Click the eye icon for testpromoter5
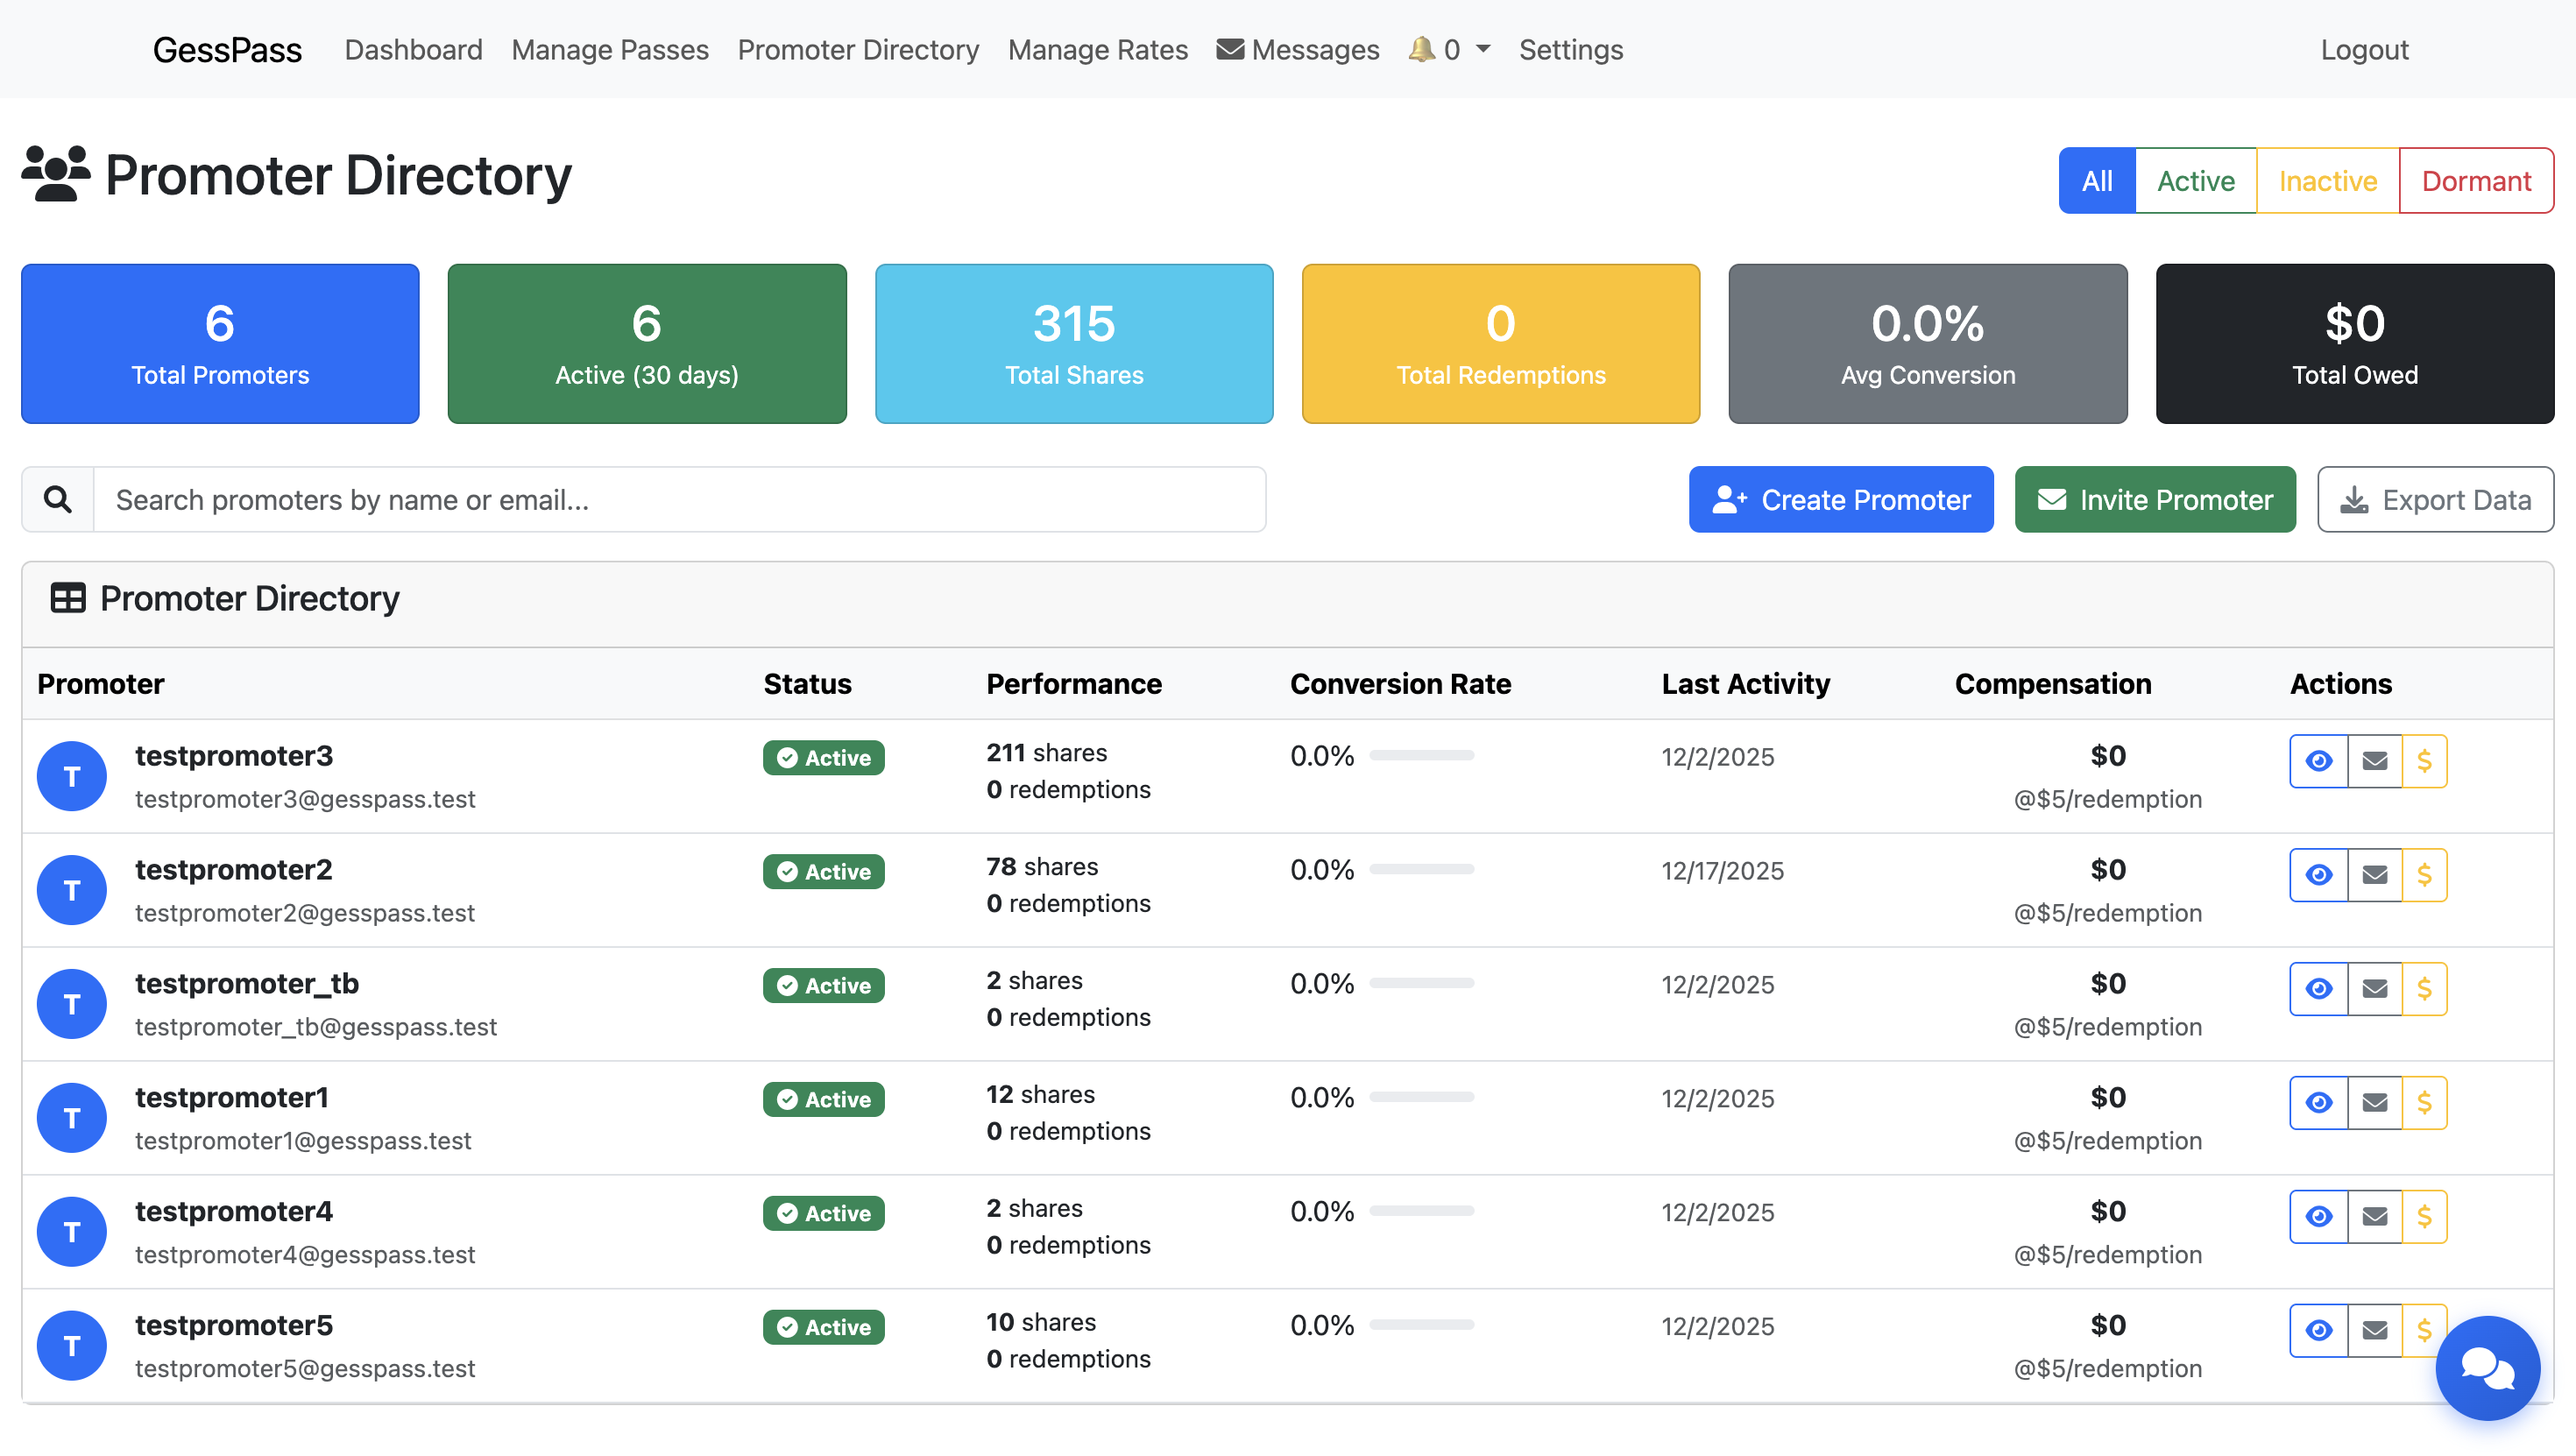The width and height of the screenshot is (2576, 1456). coord(2318,1331)
